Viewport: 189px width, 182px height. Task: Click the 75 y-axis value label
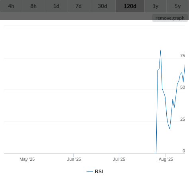183,56
